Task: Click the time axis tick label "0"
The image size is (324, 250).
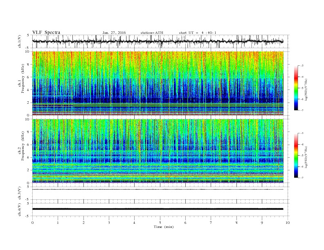Action: tap(32, 223)
